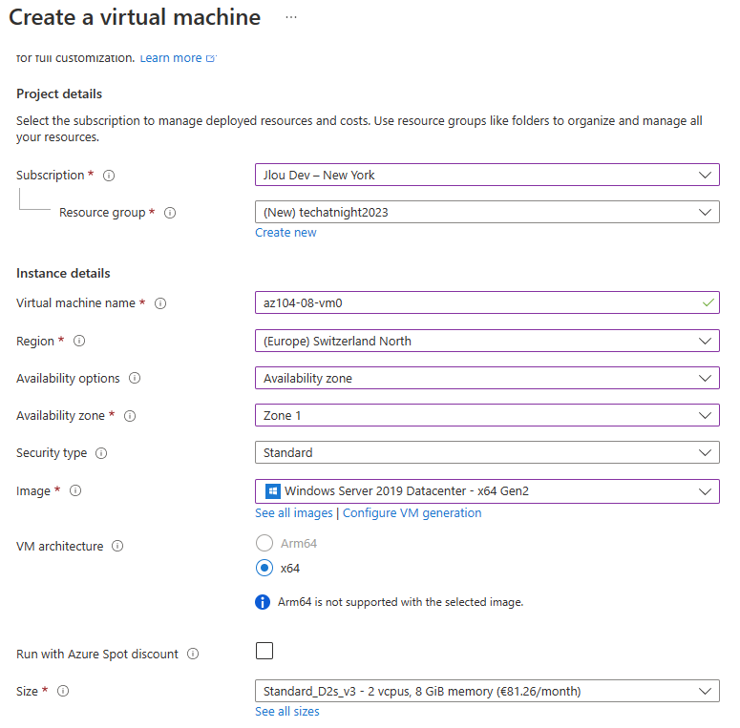740x728 pixels.
Task: Open the Region dropdown
Action: coord(487,341)
